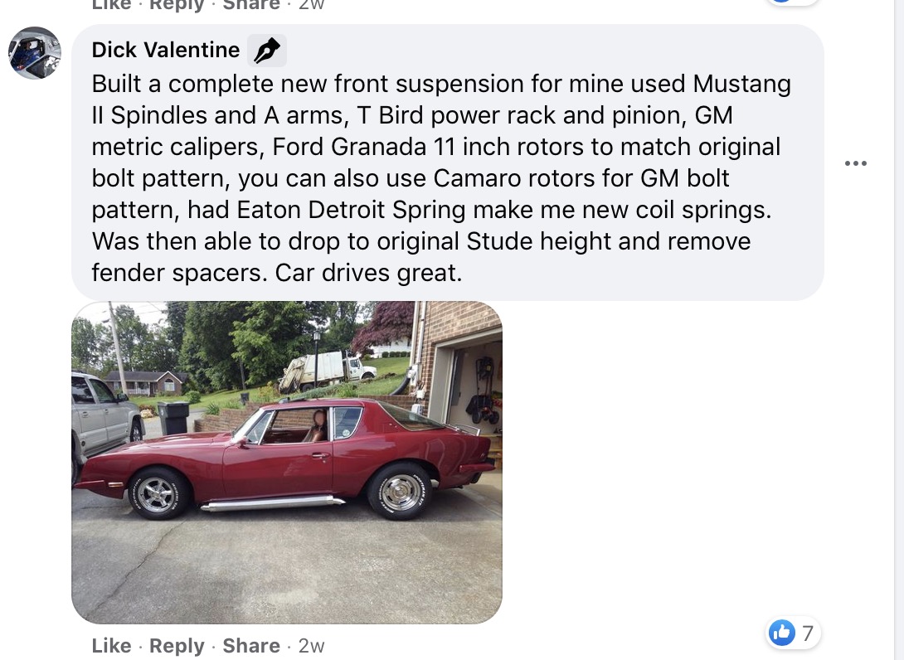Click the cut-off 2w timestamp at top
The width and height of the screenshot is (904, 660).
pos(311,4)
